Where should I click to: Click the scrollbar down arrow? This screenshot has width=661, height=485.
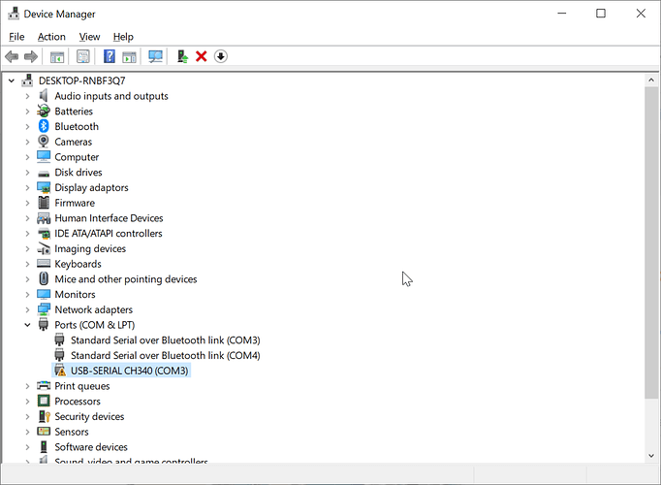tap(651, 455)
